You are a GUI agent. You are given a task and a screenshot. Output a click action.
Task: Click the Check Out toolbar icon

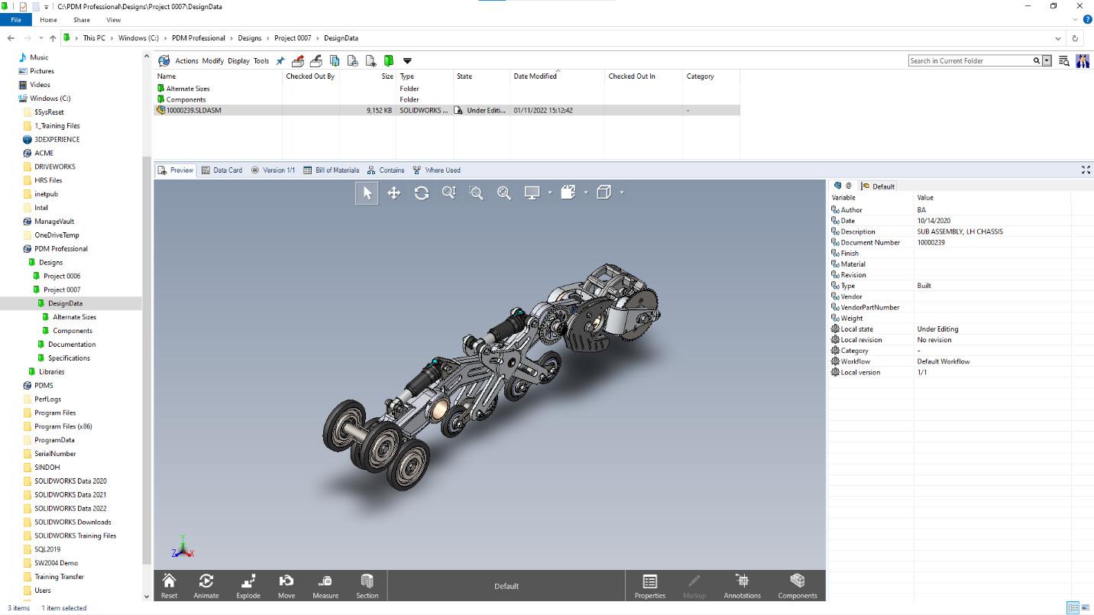point(298,60)
